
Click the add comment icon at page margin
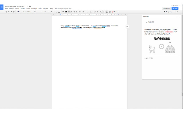(x=127, y=27)
